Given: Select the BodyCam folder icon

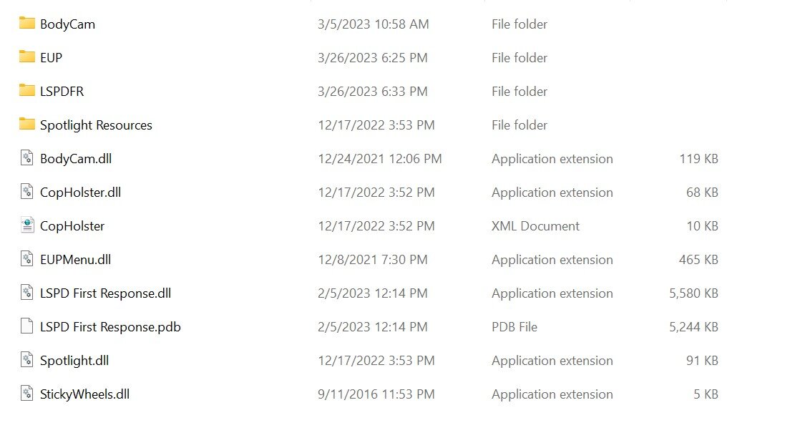Looking at the screenshot, I should (27, 23).
